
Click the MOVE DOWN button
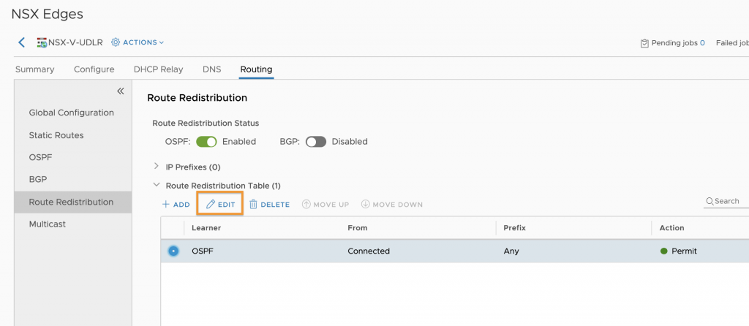tap(392, 204)
